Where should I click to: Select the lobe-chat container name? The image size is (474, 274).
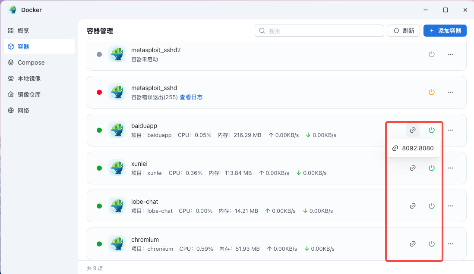pyautogui.click(x=145, y=202)
